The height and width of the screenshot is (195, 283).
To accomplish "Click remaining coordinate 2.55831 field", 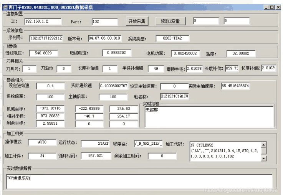I will coord(50,124).
